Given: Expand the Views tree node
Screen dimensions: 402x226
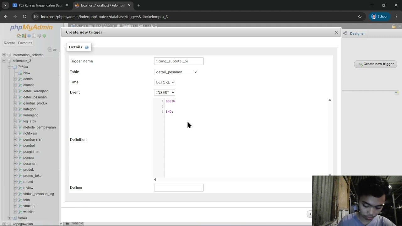Looking at the screenshot, I should pos(9,218).
